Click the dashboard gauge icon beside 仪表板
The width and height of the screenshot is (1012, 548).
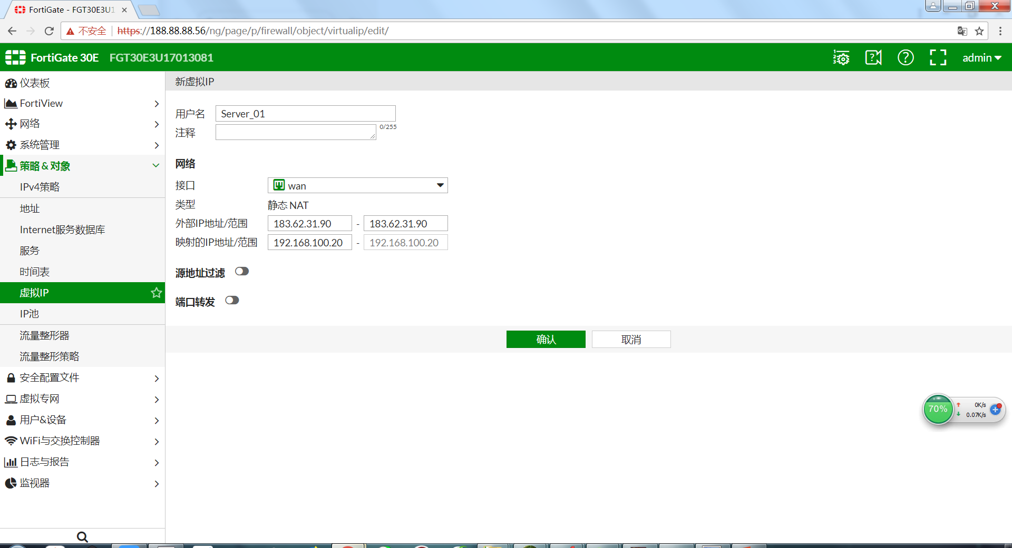[x=11, y=83]
